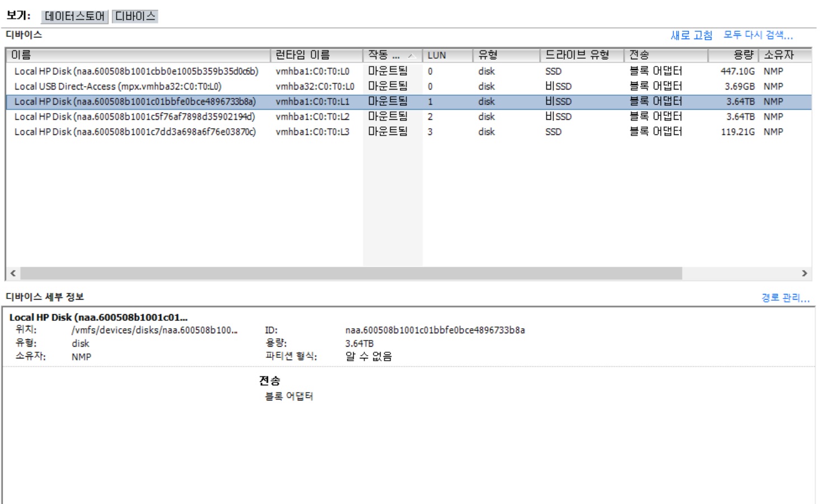Click the 3.64TB capacity cell in the vmhba1:C0:T0:L2 row

coord(741,117)
